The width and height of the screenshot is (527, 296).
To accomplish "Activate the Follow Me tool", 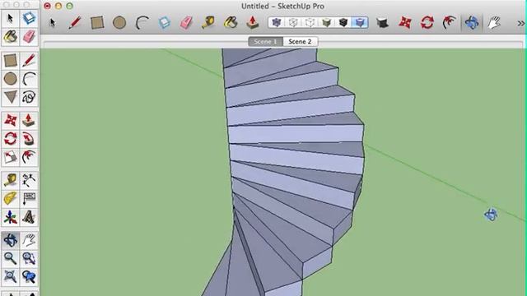I will [x=29, y=139].
